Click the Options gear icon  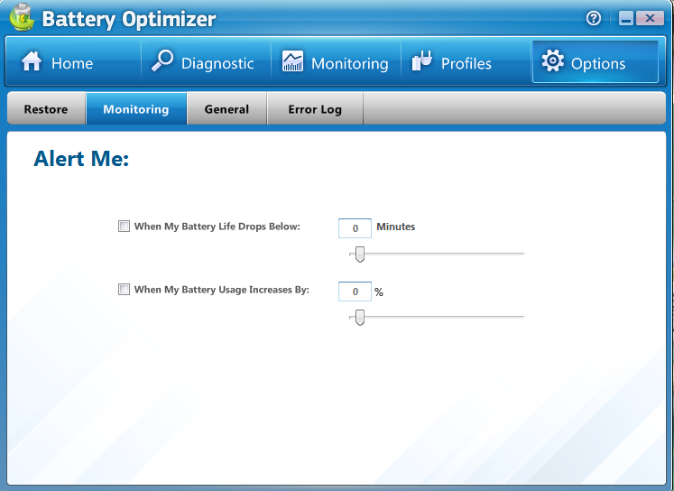pos(552,60)
